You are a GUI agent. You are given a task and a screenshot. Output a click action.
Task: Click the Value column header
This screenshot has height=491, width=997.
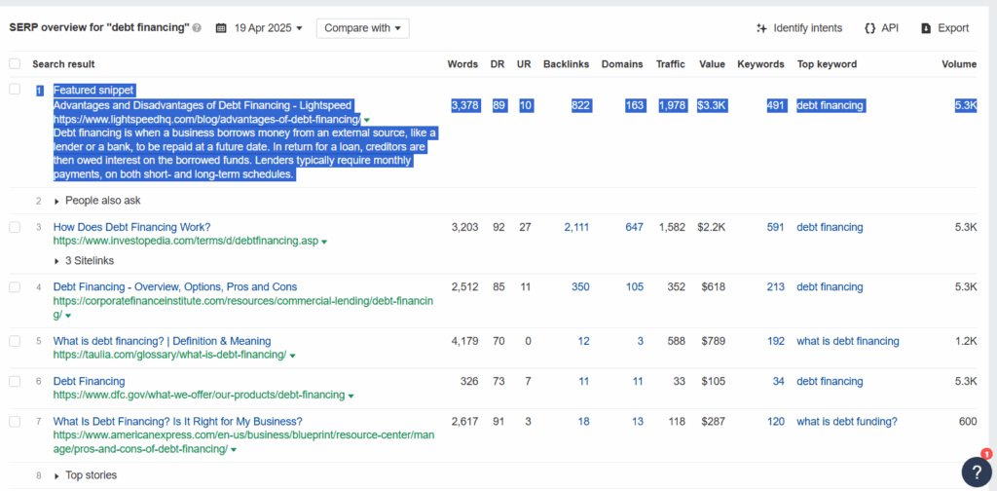[x=712, y=64]
